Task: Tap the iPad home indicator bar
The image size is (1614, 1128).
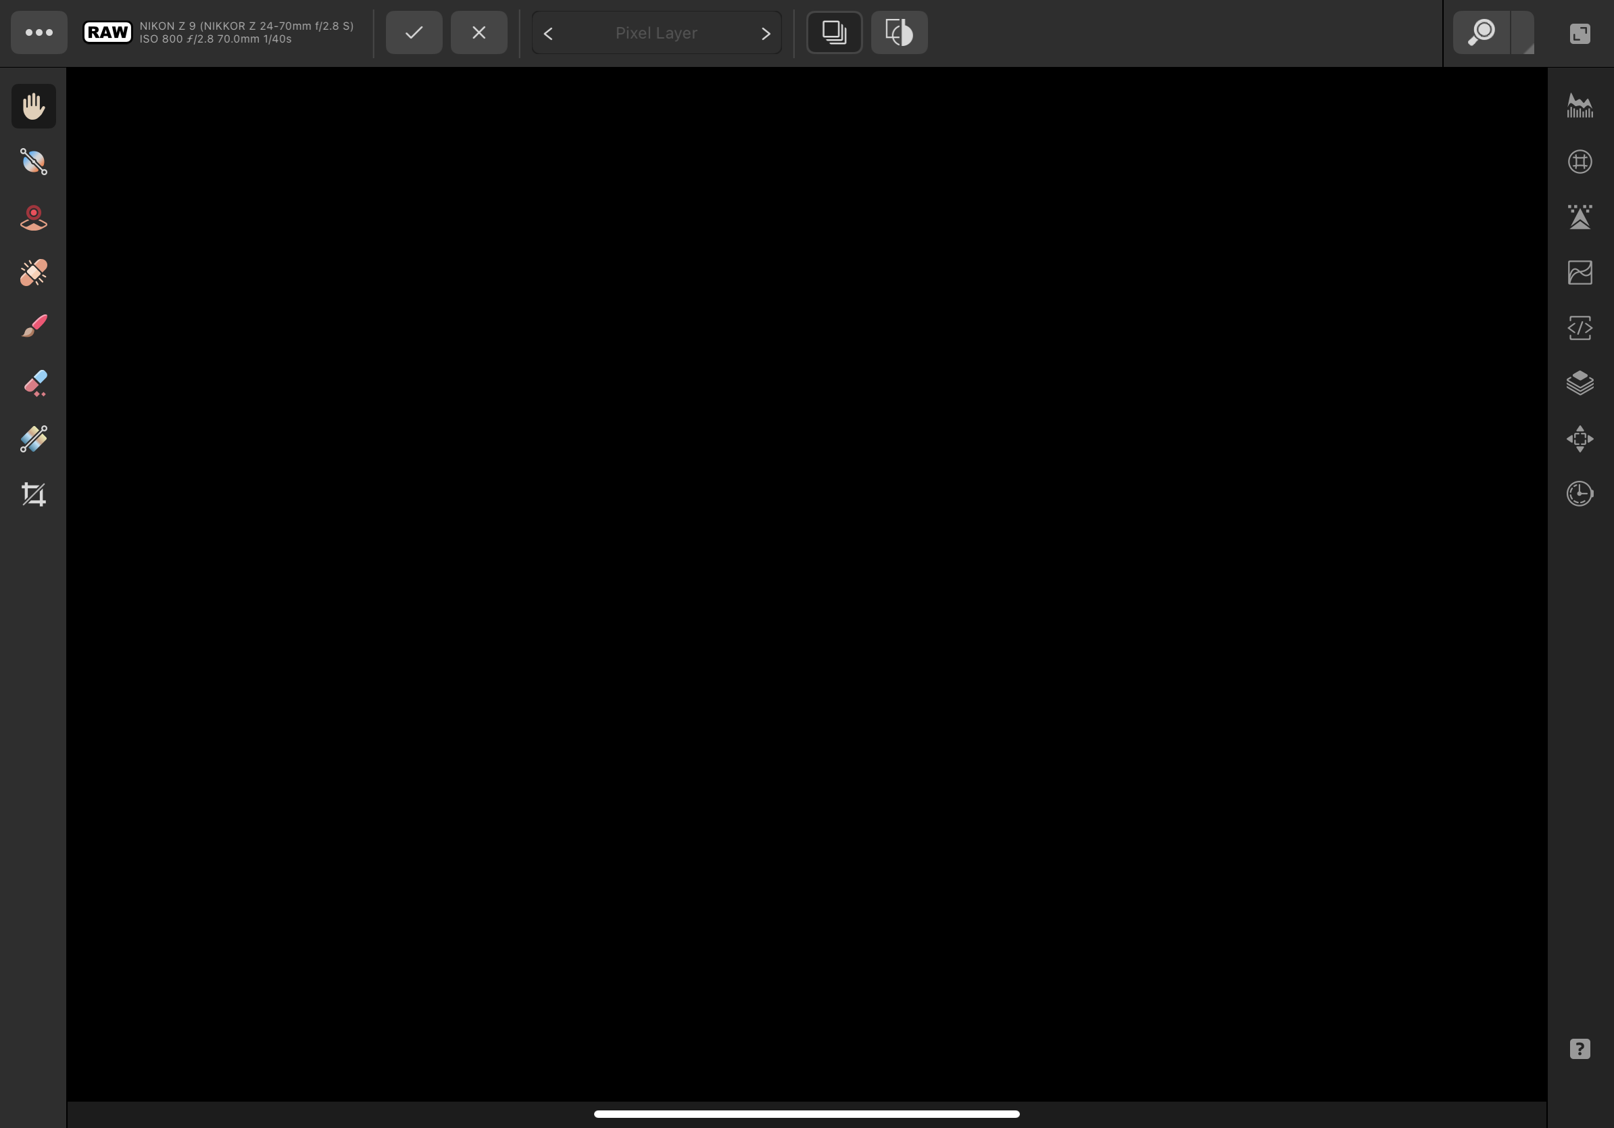Action: tap(806, 1114)
